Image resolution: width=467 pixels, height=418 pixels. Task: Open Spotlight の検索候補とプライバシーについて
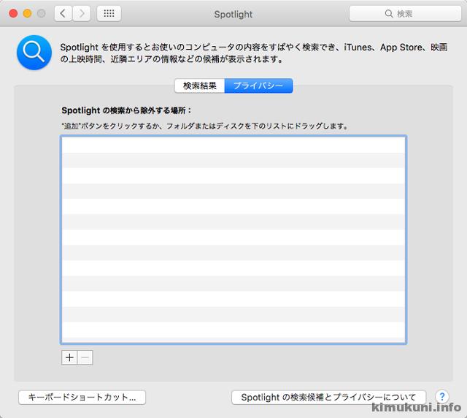[x=329, y=398]
